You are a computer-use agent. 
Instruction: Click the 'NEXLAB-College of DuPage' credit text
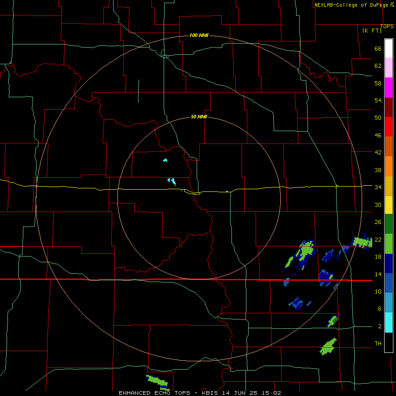(351, 5)
